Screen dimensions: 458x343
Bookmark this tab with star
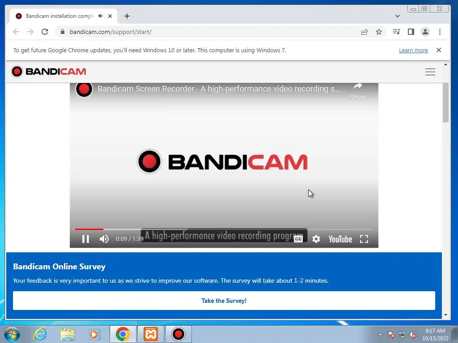pyautogui.click(x=379, y=32)
